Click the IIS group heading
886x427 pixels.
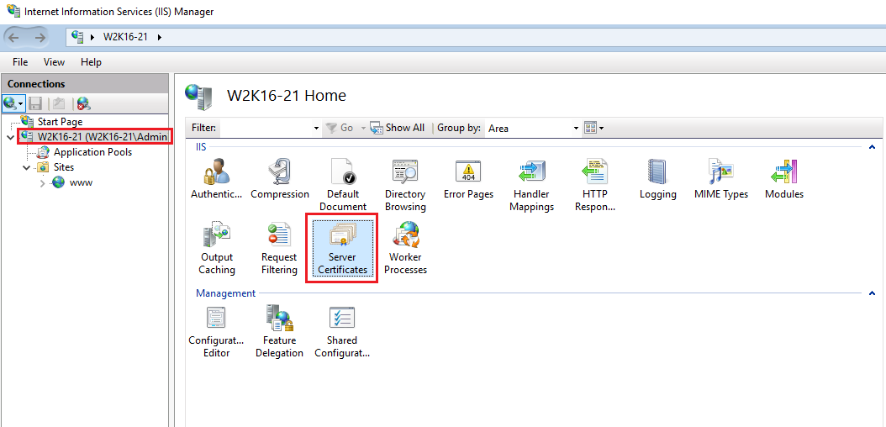(x=201, y=147)
